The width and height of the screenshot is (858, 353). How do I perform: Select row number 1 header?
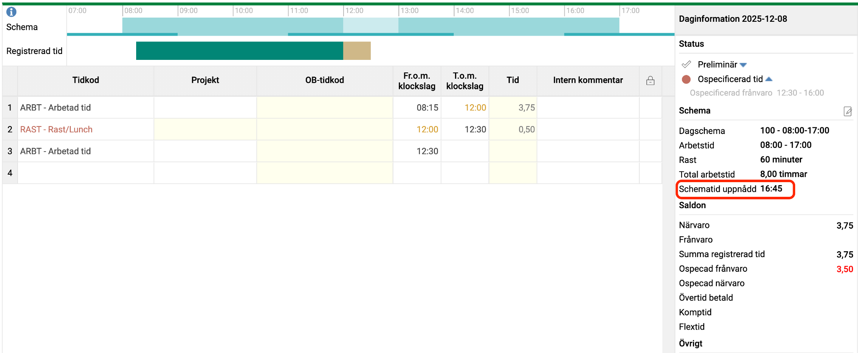pos(10,108)
